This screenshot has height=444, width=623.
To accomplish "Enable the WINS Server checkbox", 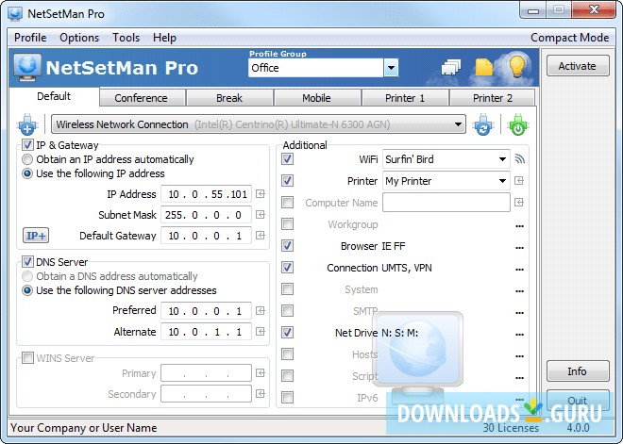I will [27, 358].
